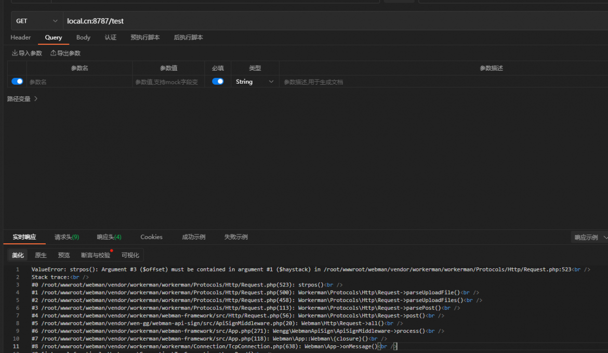Open the 请求头(9) tab
Viewport: 608px width, 353px height.
[x=67, y=237]
